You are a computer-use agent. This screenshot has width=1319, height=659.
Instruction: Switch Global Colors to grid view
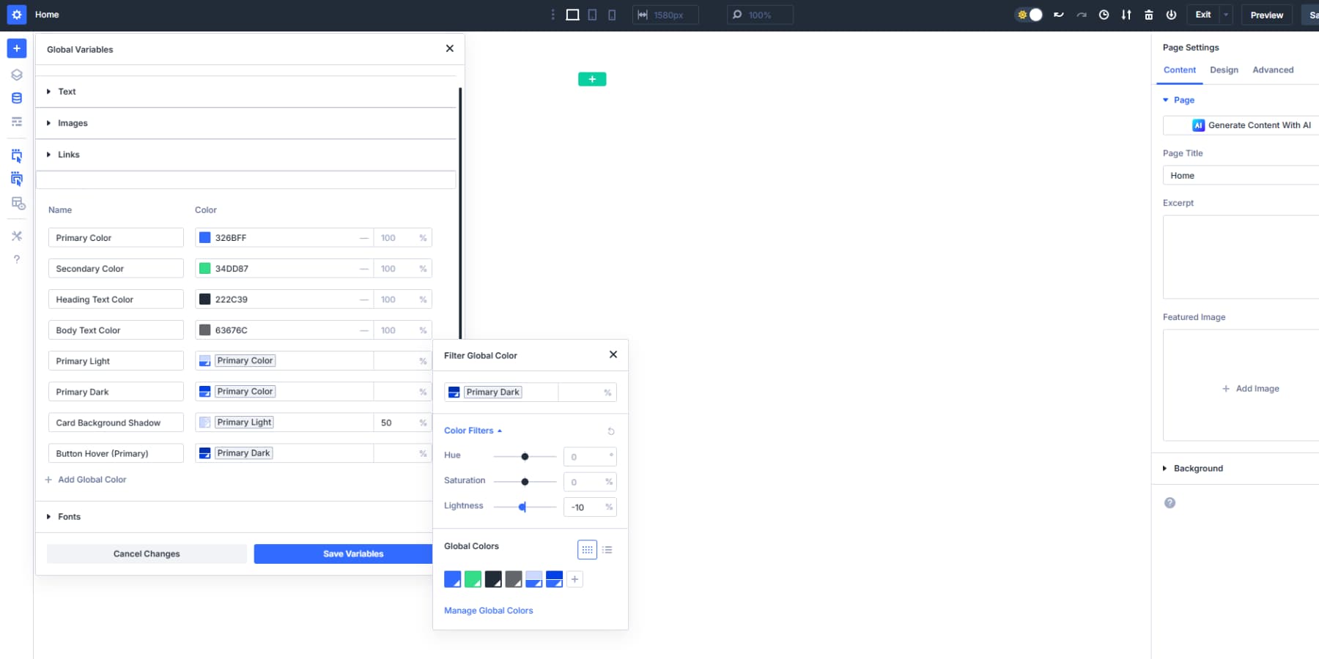click(587, 550)
